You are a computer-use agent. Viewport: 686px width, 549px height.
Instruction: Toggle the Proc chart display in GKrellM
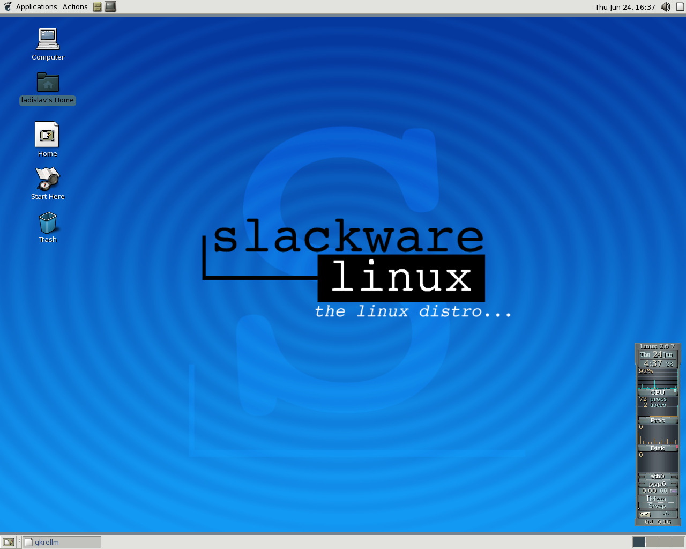click(x=658, y=420)
